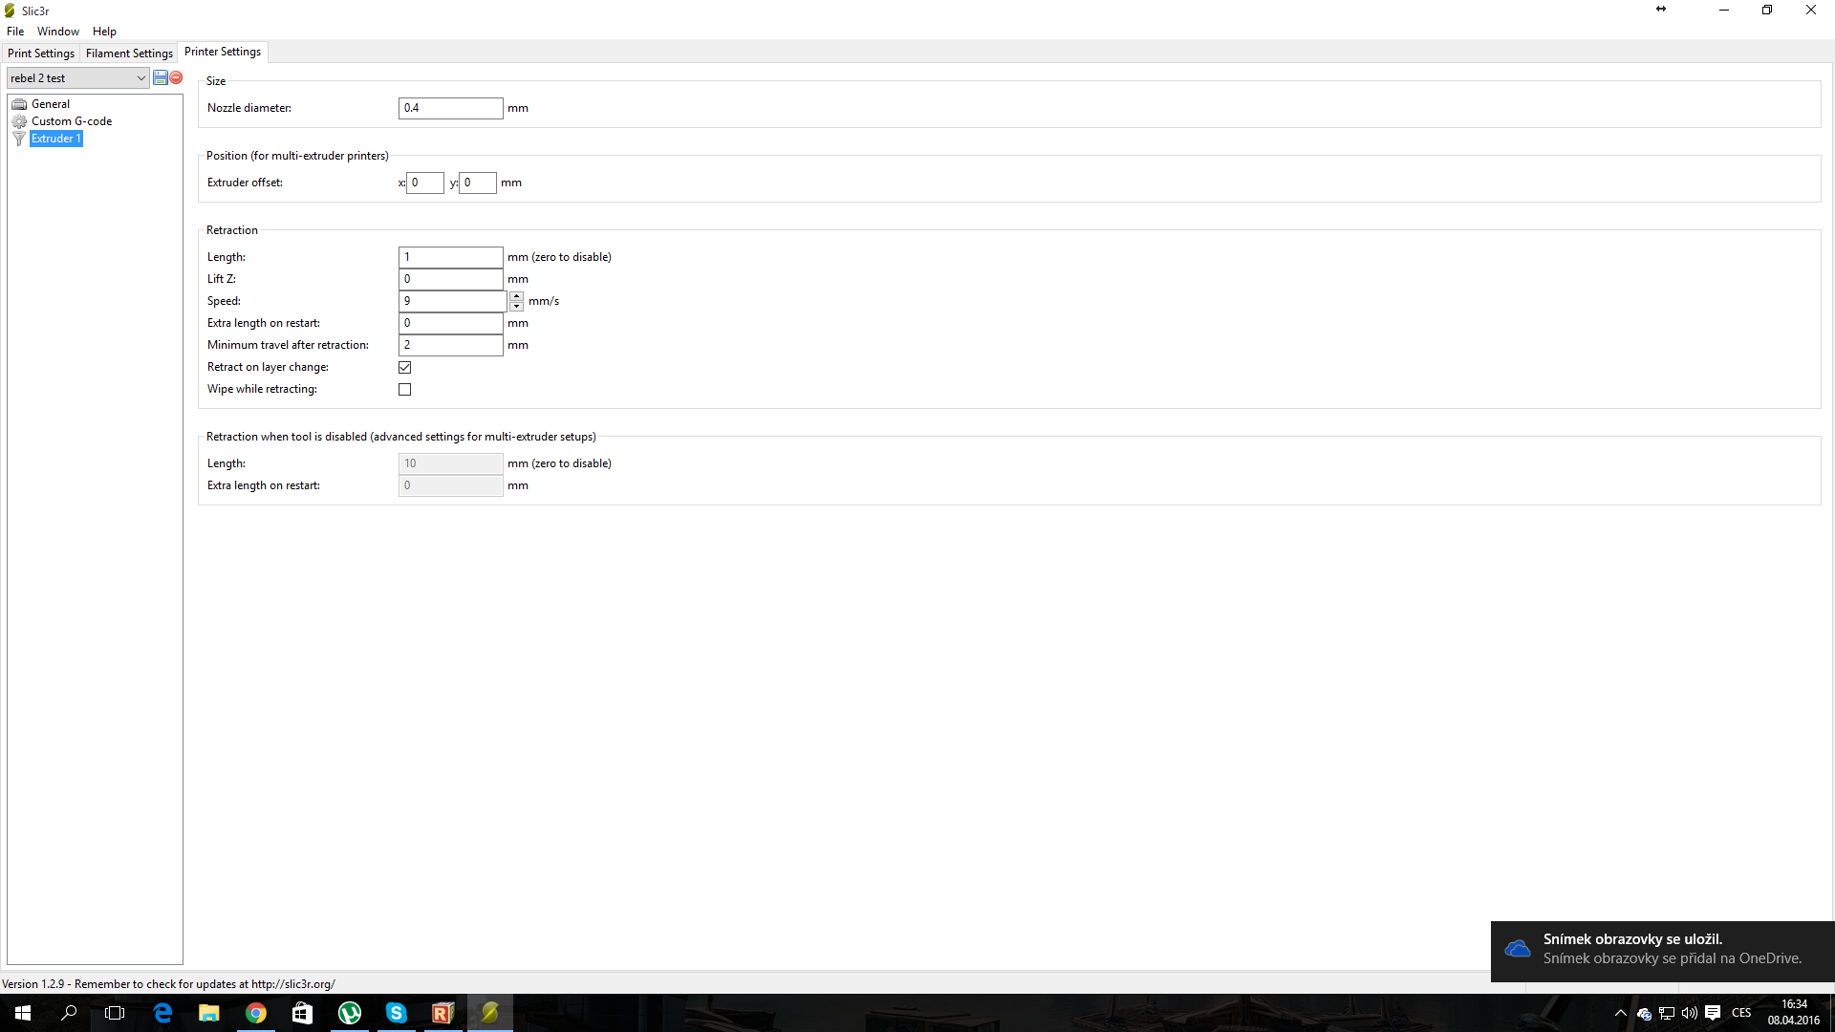Increase retraction Speed with up arrow

pyautogui.click(x=516, y=296)
